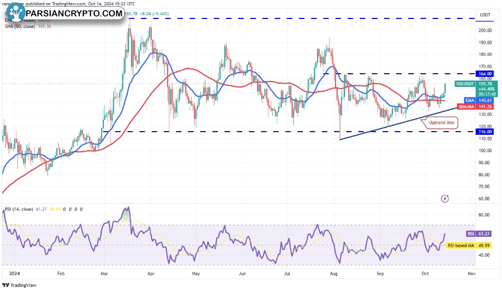Click the 145.61 EMA value on the axis

click(485, 101)
